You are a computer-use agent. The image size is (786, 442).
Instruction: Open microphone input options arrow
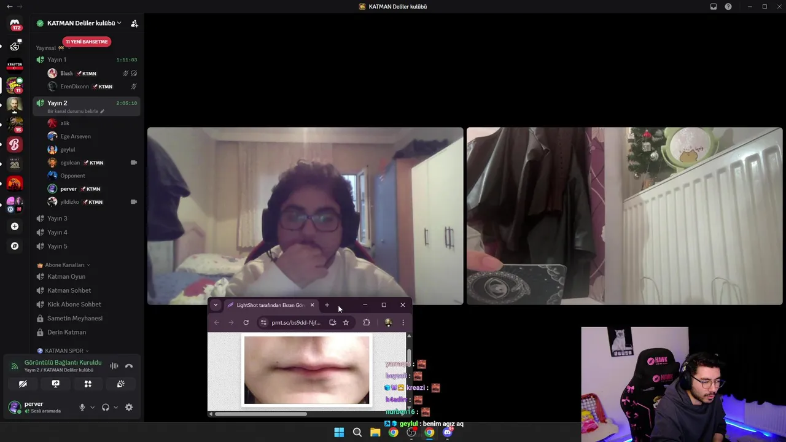(x=93, y=407)
